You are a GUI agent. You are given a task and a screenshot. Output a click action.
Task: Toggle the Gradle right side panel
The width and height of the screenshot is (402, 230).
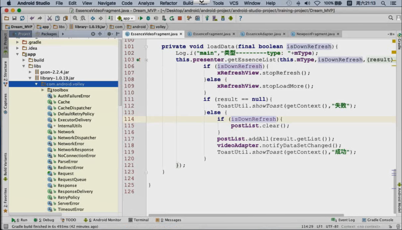click(399, 41)
